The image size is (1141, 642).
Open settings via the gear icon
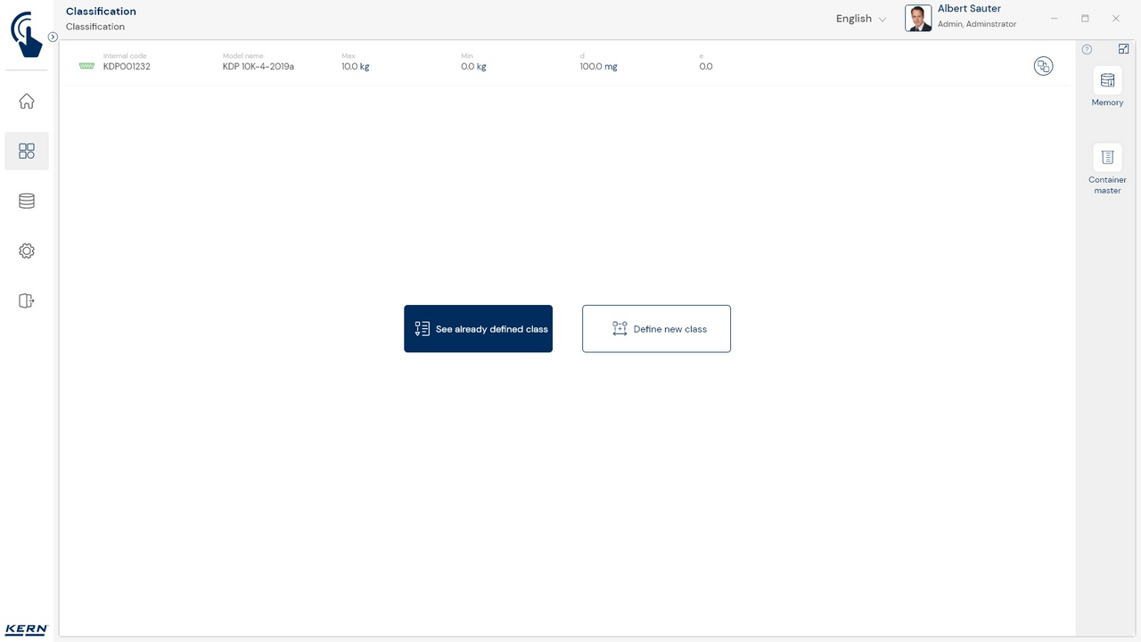tap(27, 251)
